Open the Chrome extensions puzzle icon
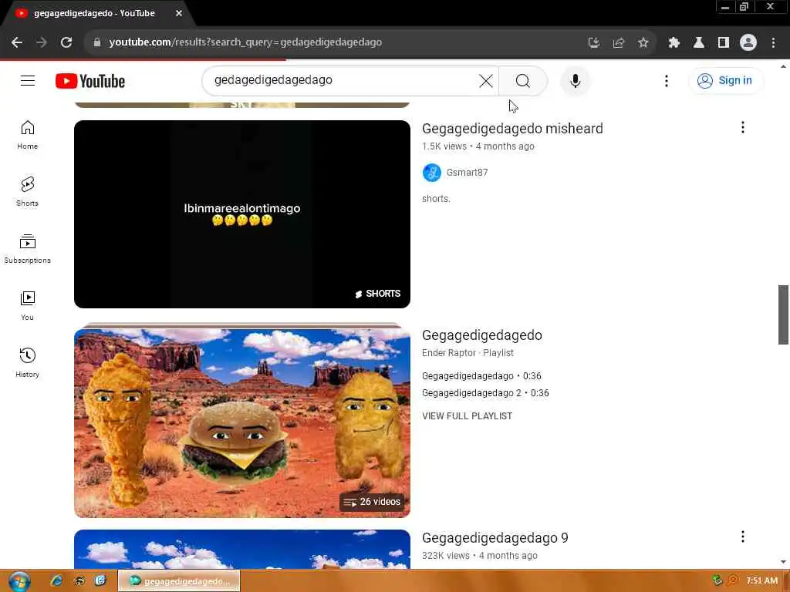Image resolution: width=790 pixels, height=592 pixels. click(x=674, y=43)
